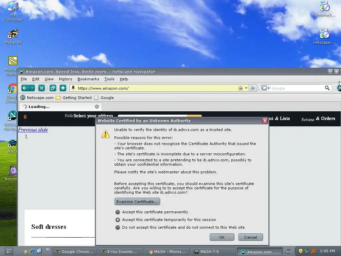
Task: Open the search engine selector dropdown
Action: (269, 88)
